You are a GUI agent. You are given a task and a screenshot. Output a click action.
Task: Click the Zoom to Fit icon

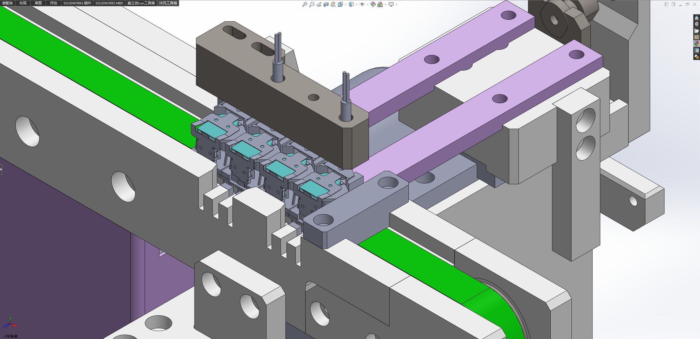304,4
